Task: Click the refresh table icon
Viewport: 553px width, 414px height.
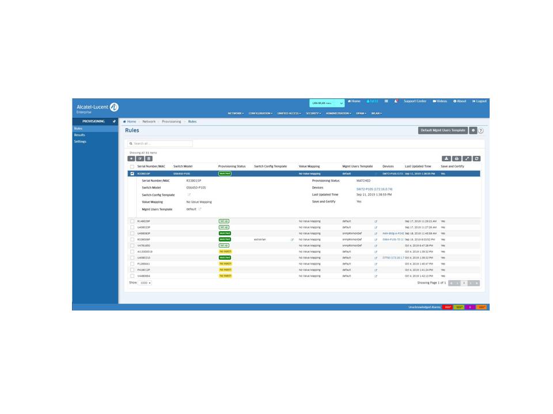Action: (x=477, y=159)
